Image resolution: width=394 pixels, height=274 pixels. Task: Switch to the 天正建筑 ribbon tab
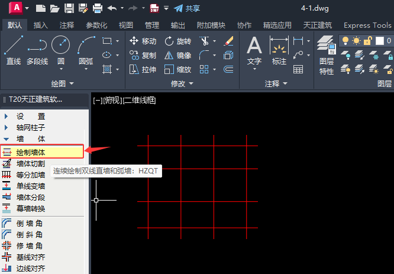(318, 25)
